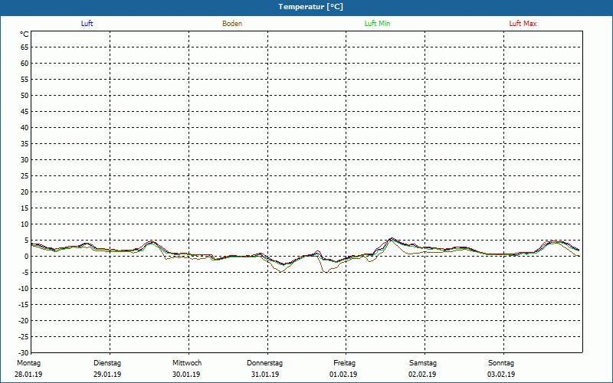Click the date 29.01.19

(107, 375)
